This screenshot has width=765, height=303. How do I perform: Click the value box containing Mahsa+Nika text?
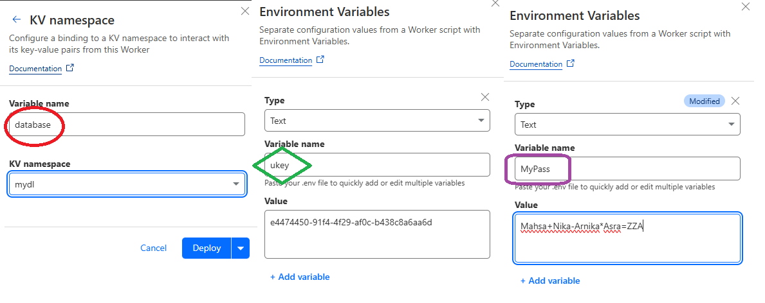pos(627,238)
